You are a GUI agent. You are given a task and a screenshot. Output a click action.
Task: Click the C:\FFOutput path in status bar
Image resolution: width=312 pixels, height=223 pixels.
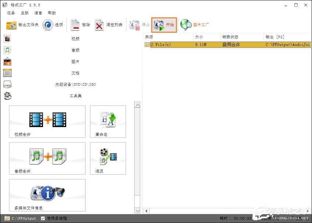pos(24,219)
